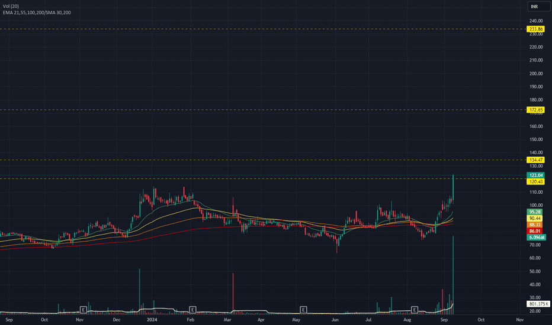Click the current price label 123.04

point(535,175)
